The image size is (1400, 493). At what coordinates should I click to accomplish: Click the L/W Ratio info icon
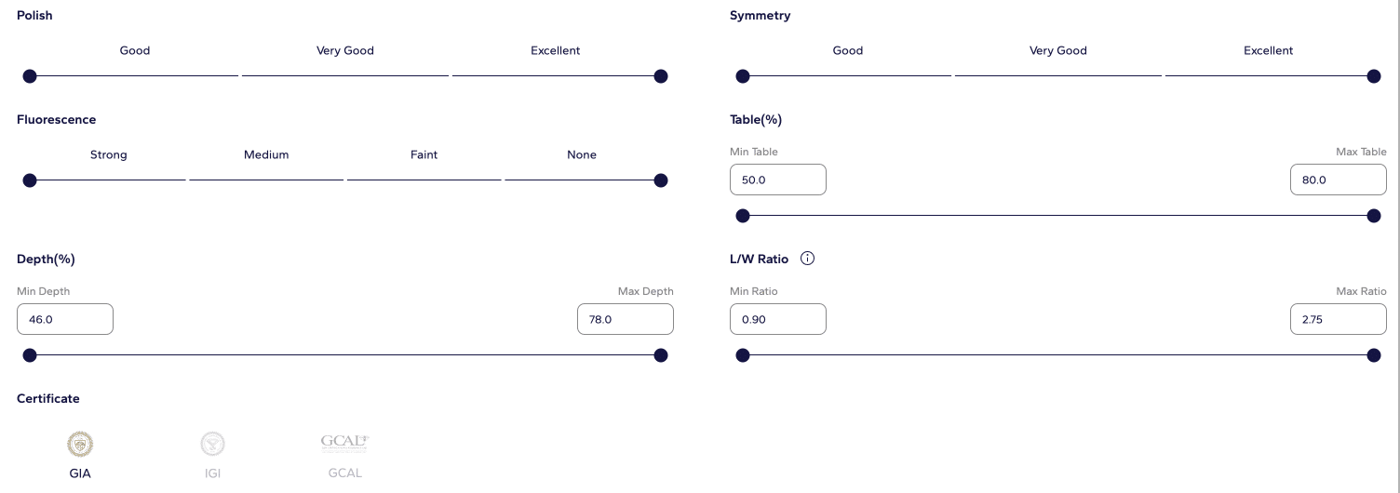[807, 259]
